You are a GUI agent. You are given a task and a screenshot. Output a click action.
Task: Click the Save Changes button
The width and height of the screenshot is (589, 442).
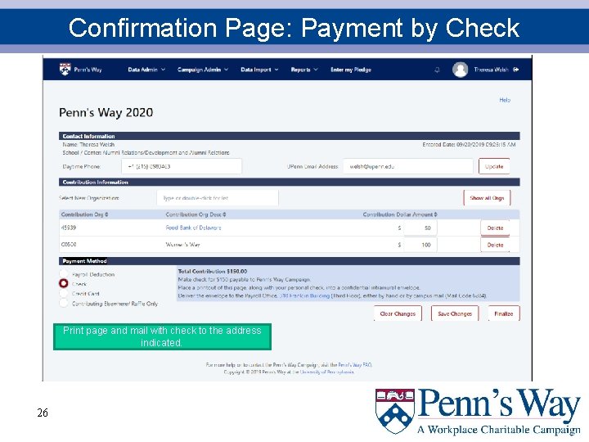click(x=455, y=313)
